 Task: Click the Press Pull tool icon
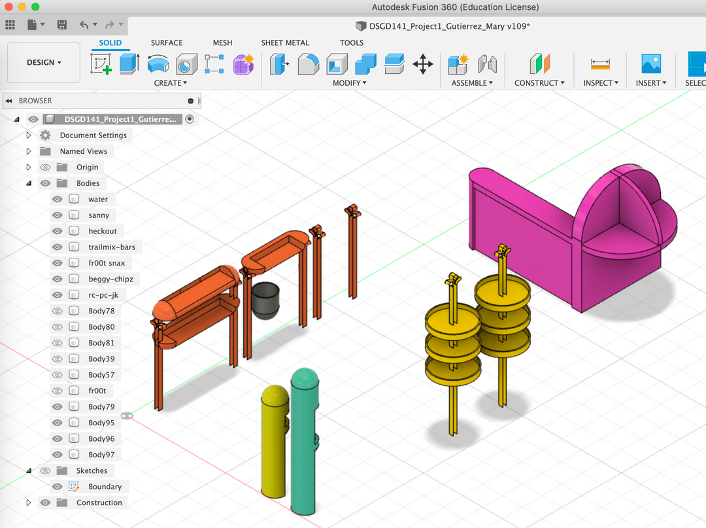[x=279, y=64]
